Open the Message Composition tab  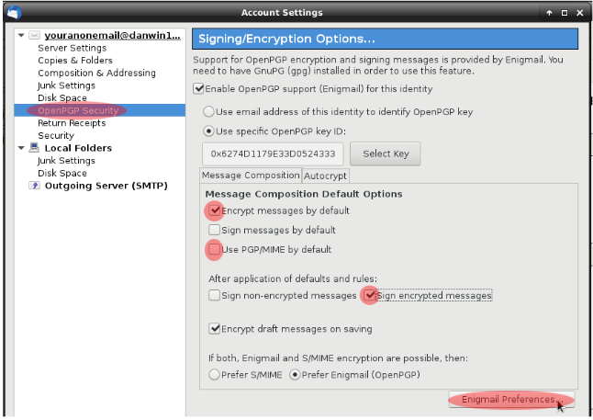tap(250, 175)
